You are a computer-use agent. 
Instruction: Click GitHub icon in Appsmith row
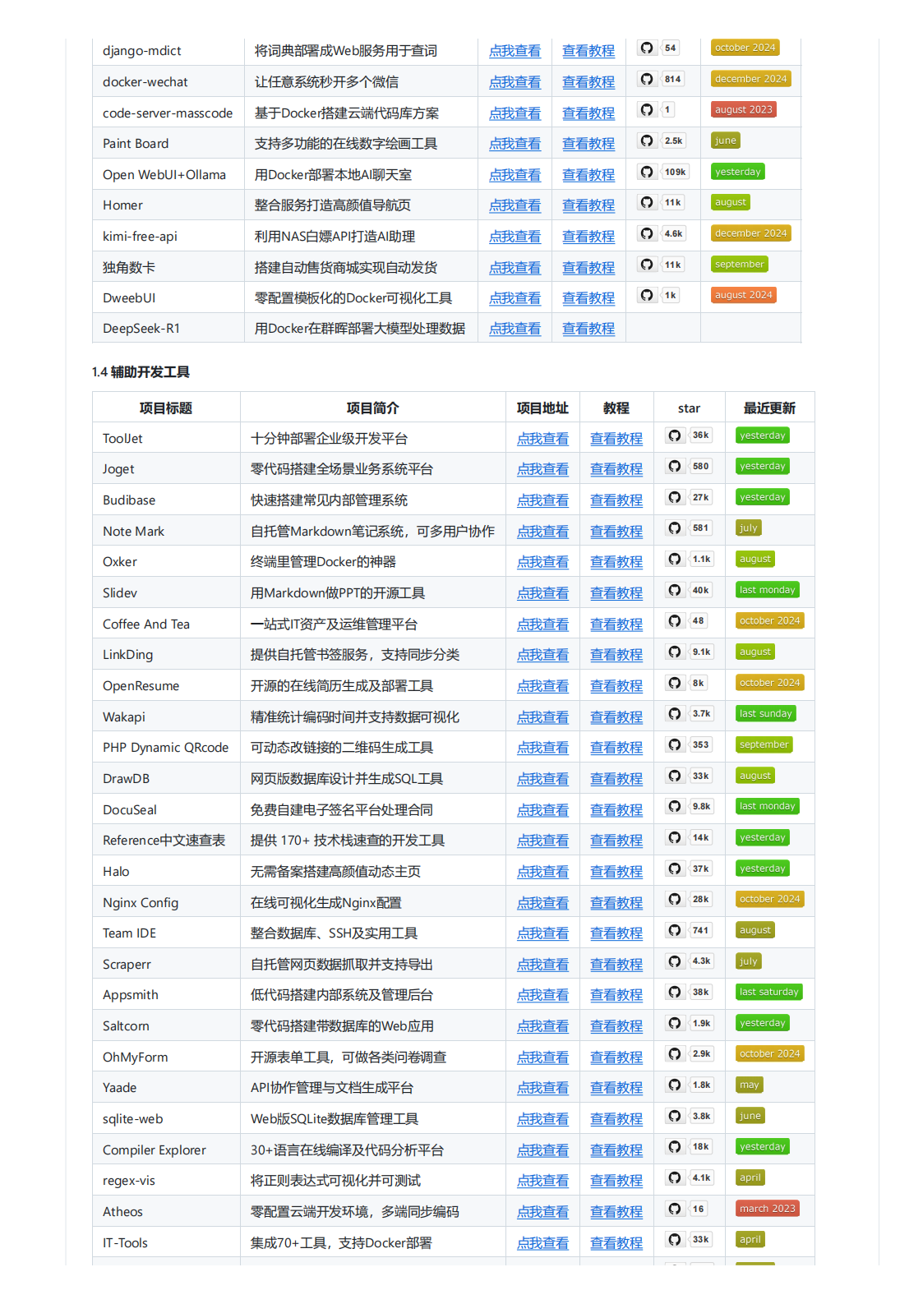pos(675,992)
